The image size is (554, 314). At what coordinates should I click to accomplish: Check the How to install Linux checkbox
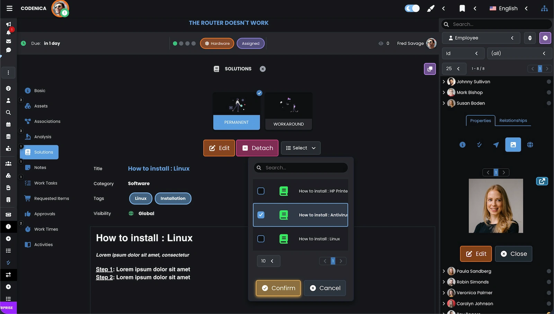[261, 239]
